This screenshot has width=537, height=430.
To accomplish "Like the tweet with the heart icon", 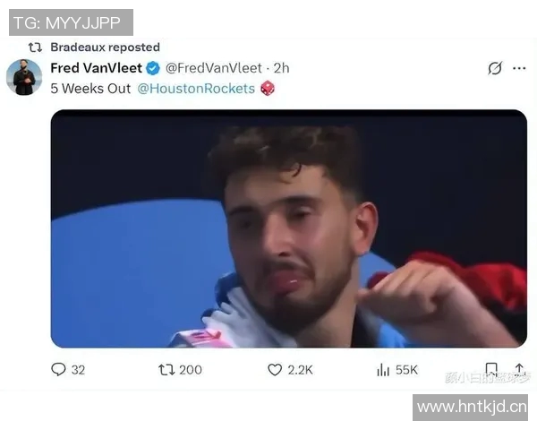I will tap(275, 370).
